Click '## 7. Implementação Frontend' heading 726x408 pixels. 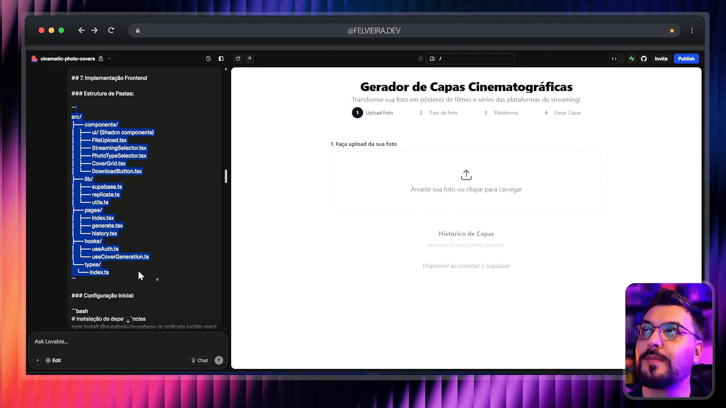[x=109, y=78]
